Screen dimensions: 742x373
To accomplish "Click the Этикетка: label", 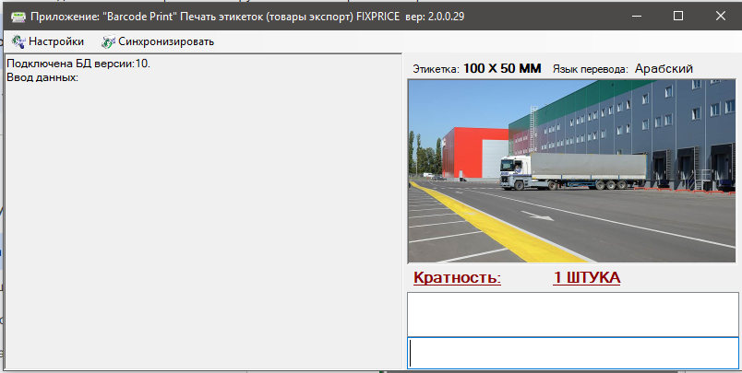I will tap(436, 69).
